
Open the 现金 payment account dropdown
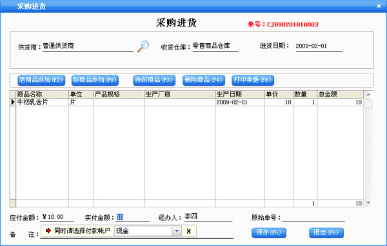click(x=177, y=231)
